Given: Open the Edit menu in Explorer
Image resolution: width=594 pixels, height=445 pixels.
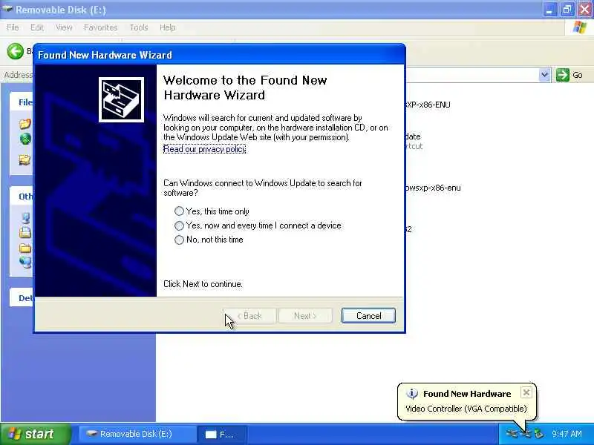Looking at the screenshot, I should click(37, 27).
